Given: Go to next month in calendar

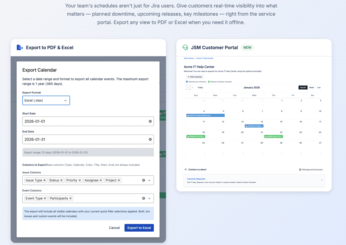Looking at the screenshot, I should click(193, 87).
